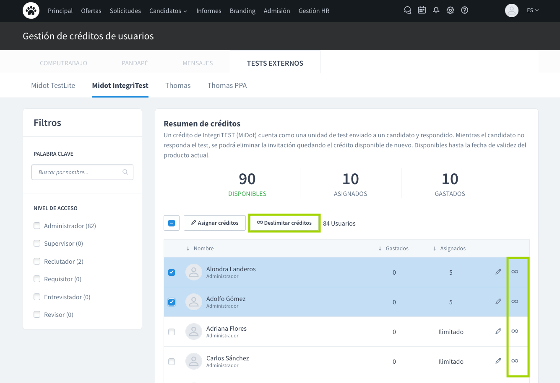Switch to the Thomas PPA tab
Screen dimensions: 560x383
coord(227,85)
